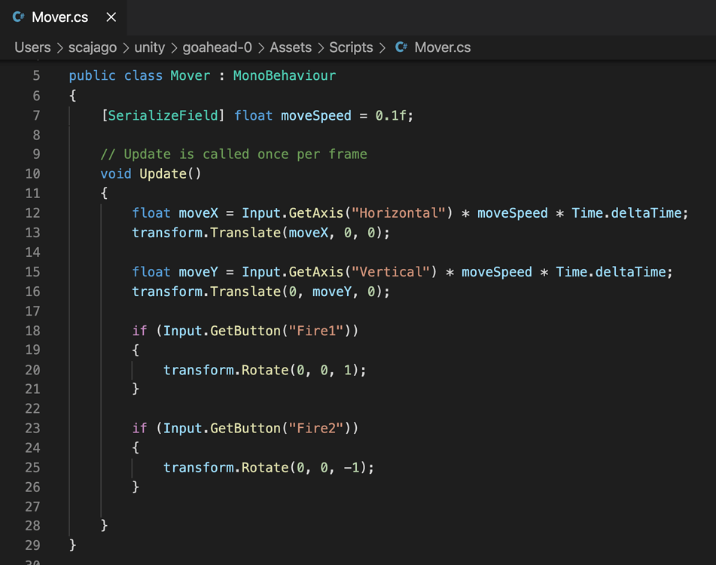The image size is (716, 565).
Task: Open the goahead-0 breadcrumb dropdown
Action: point(217,47)
